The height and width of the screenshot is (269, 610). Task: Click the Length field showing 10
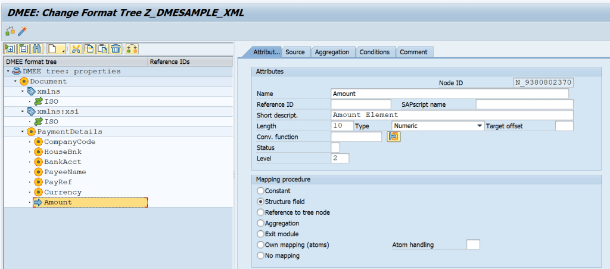[x=342, y=126]
